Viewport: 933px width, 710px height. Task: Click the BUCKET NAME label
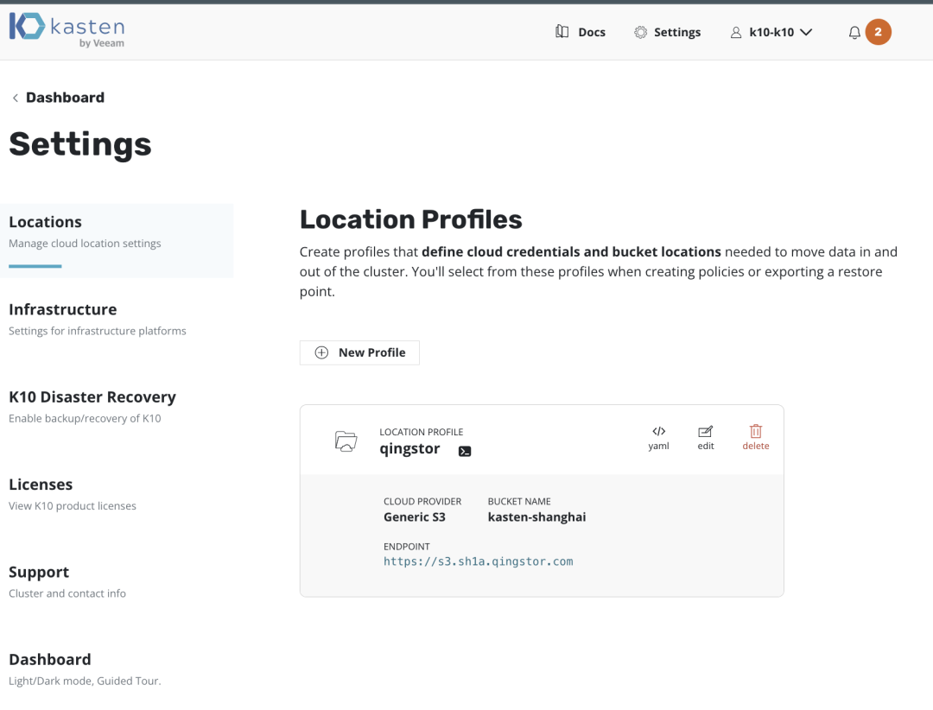tap(519, 502)
